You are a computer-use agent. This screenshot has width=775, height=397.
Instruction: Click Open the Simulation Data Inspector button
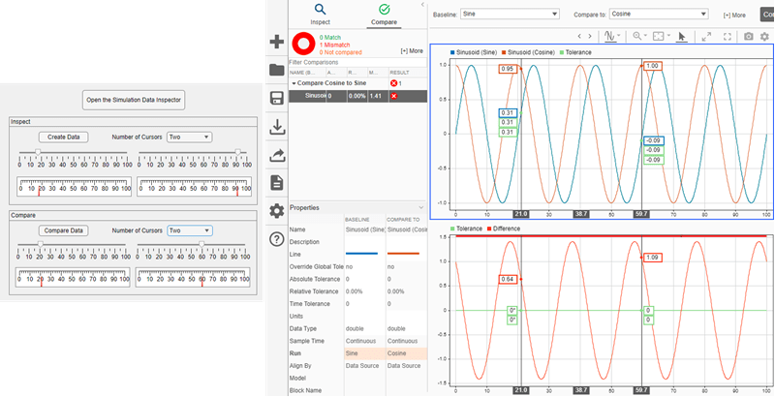[132, 100]
